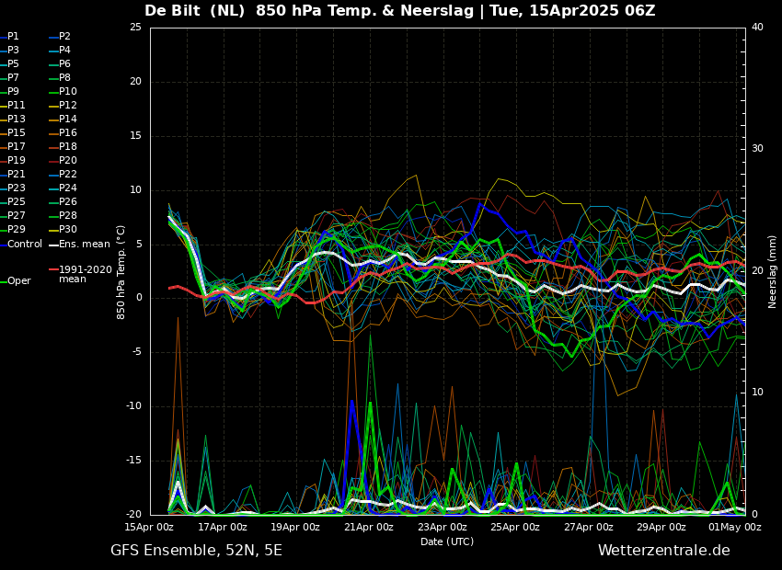Click the white line swatch beside Ens. mean

click(x=53, y=245)
